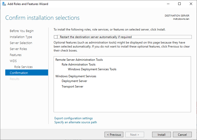The image size is (197, 140).
Task: Select the Features step in sidebar
Action: pyautogui.click(x=16, y=55)
